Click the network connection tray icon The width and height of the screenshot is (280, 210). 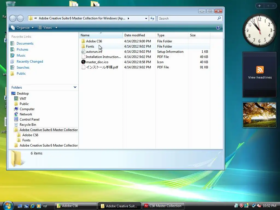click(253, 206)
